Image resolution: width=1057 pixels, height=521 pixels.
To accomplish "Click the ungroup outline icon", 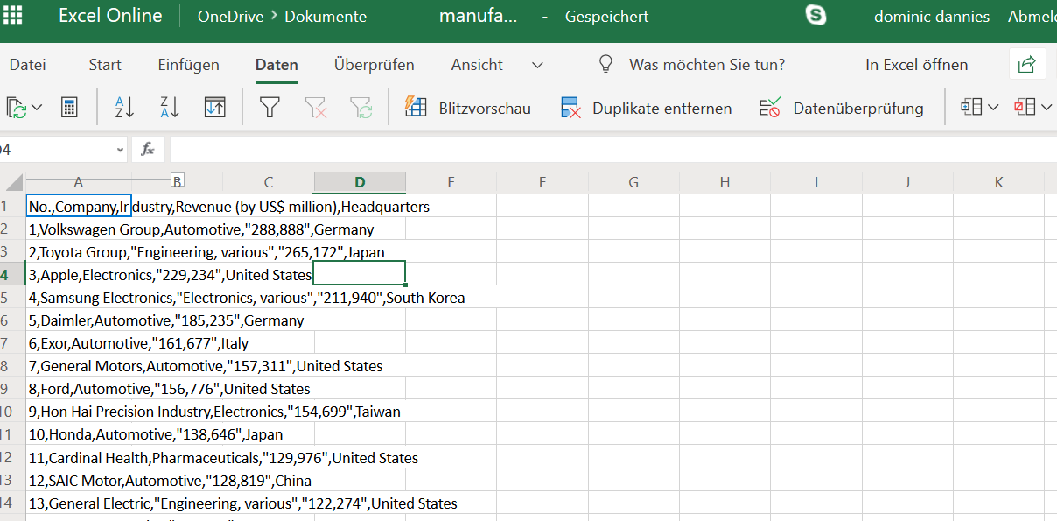I will pos(1024,107).
